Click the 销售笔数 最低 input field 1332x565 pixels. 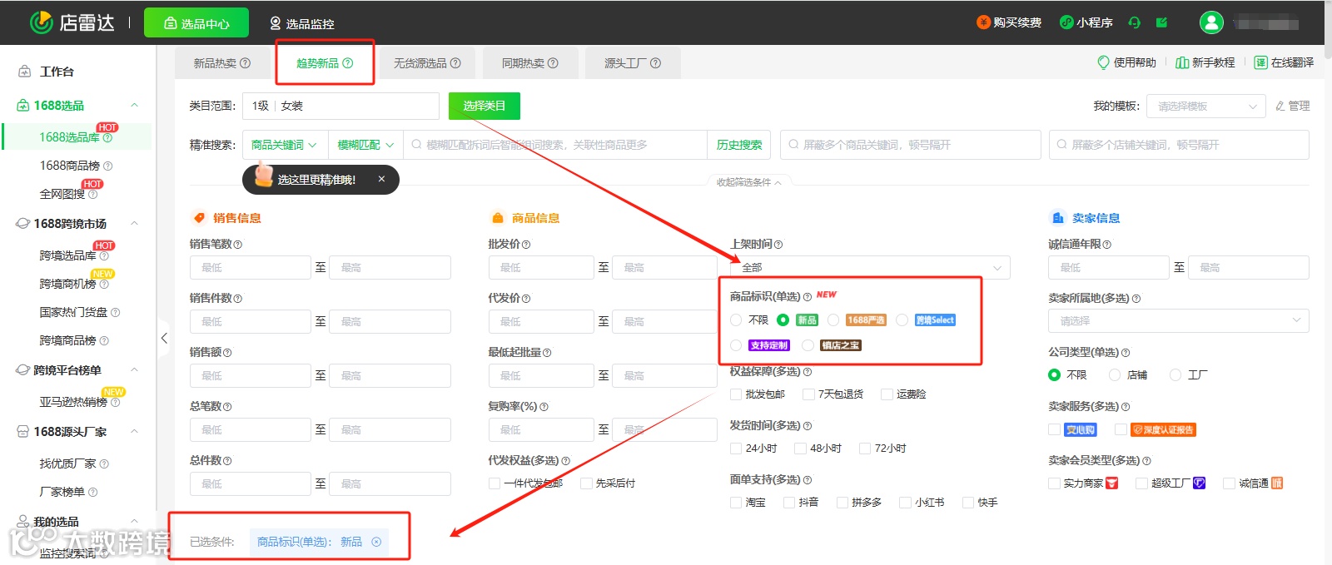[251, 267]
